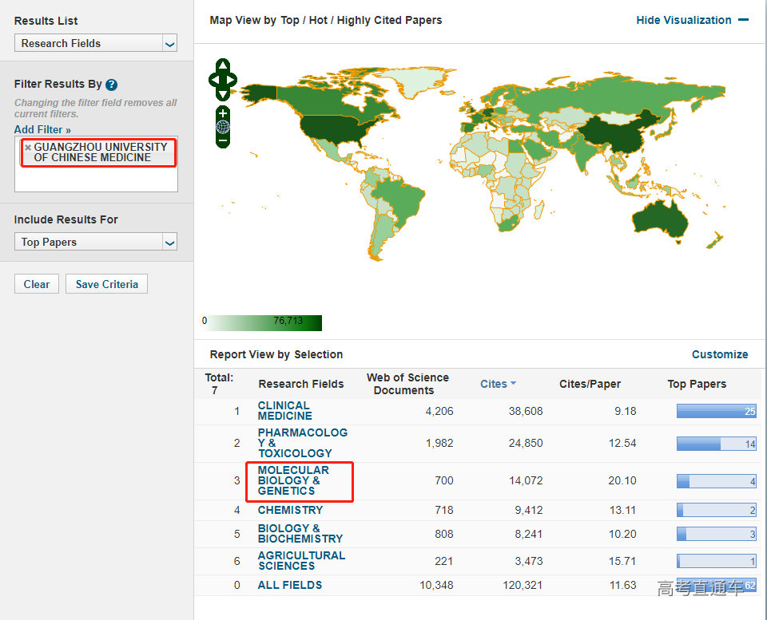Click the Add Filter link
The height and width of the screenshot is (620, 767).
42,129
